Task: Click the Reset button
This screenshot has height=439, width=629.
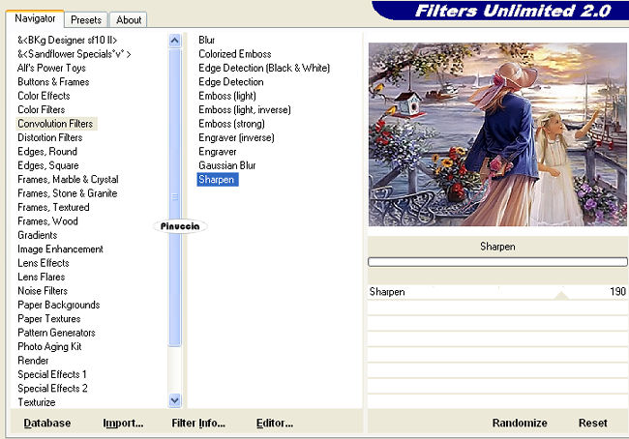Action: 592,423
